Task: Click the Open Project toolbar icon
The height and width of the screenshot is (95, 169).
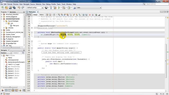Action: click(10, 8)
